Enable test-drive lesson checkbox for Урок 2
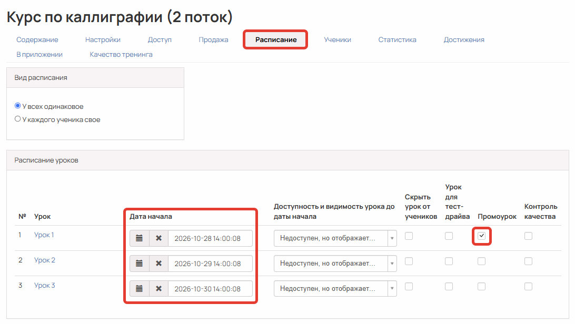 pyautogui.click(x=449, y=261)
